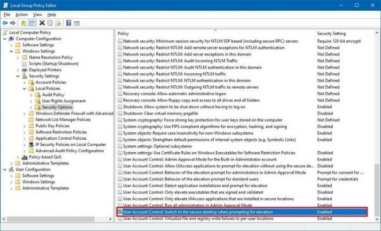The height and width of the screenshot is (231, 381).
Task: Select the Audit Policy tree item
Action: coord(53,95)
